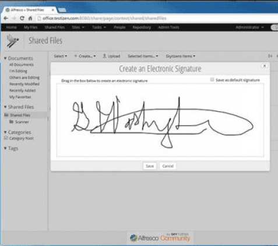Viewport: 278px width, 246px height.
Task: Select Category Root in the tree
Action: coord(22,138)
